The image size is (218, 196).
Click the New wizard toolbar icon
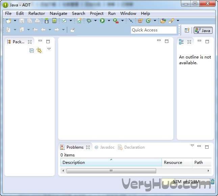(8, 21)
